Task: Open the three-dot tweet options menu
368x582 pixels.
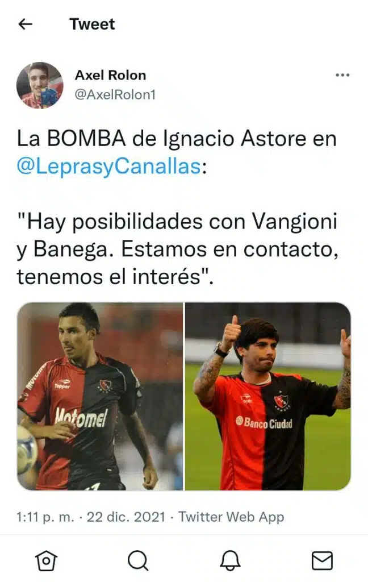Action: (342, 76)
